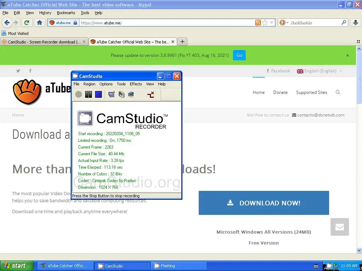362x271 pixels.
Task: Open the CamStudio File menu
Action: click(76, 84)
